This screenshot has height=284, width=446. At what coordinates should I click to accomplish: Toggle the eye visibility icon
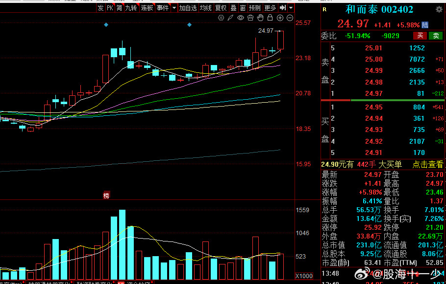(x=241, y=18)
